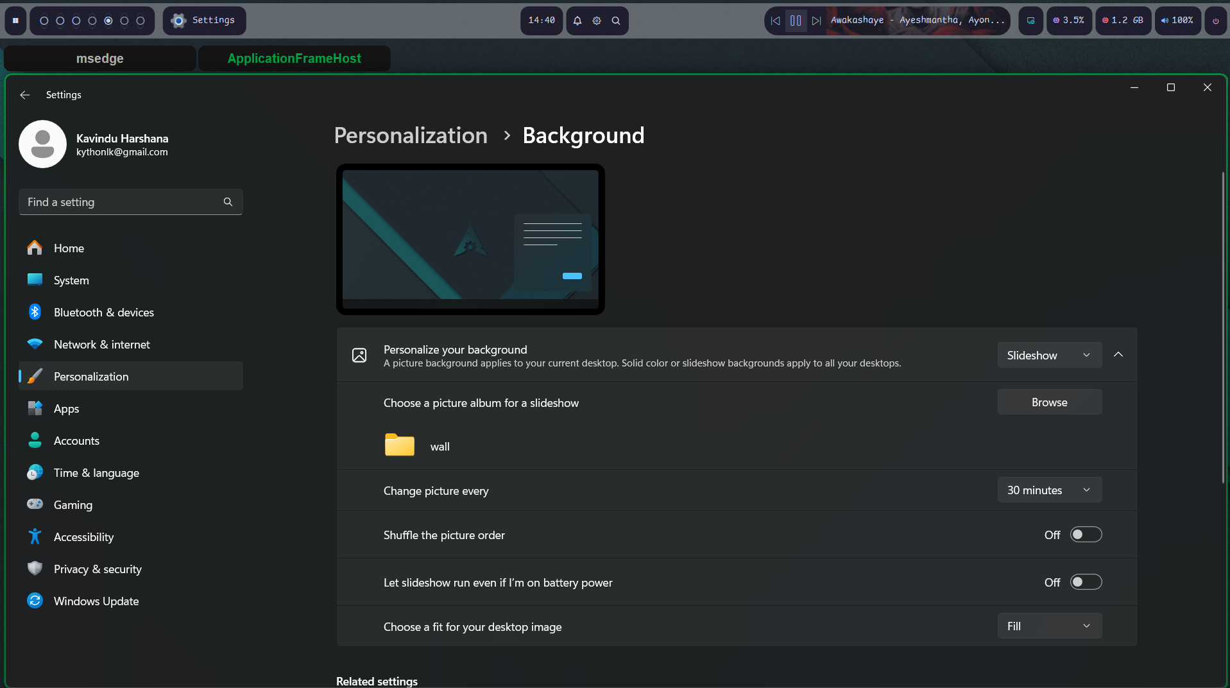Enable Shuffle the picture order toggle
The image size is (1230, 688).
point(1086,535)
